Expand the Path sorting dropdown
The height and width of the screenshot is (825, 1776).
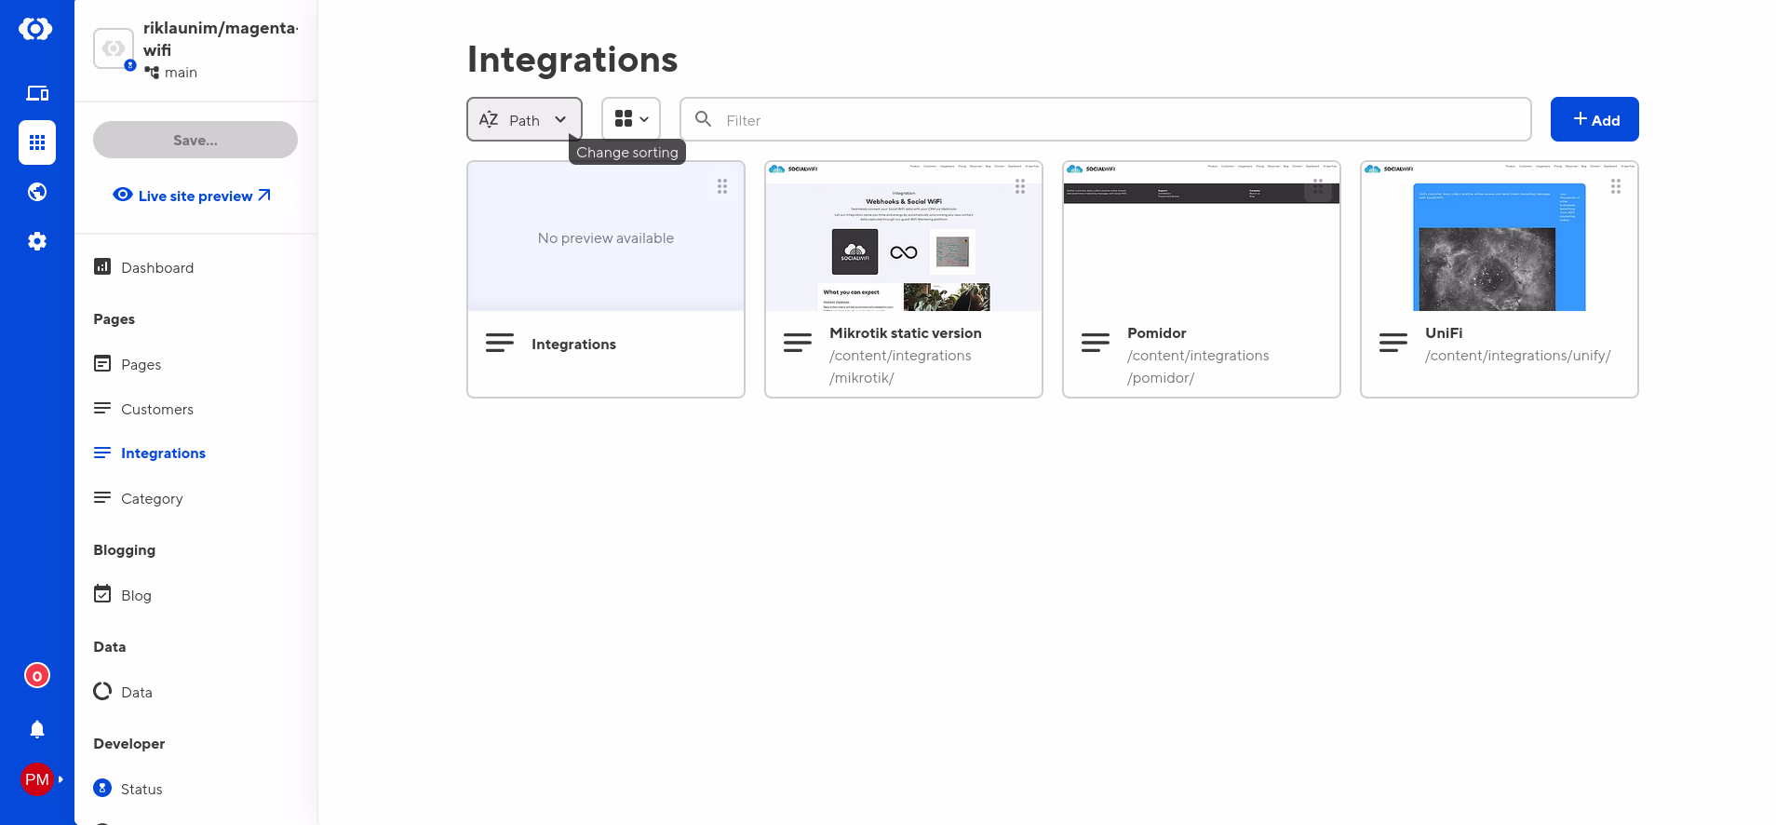pyautogui.click(x=524, y=120)
